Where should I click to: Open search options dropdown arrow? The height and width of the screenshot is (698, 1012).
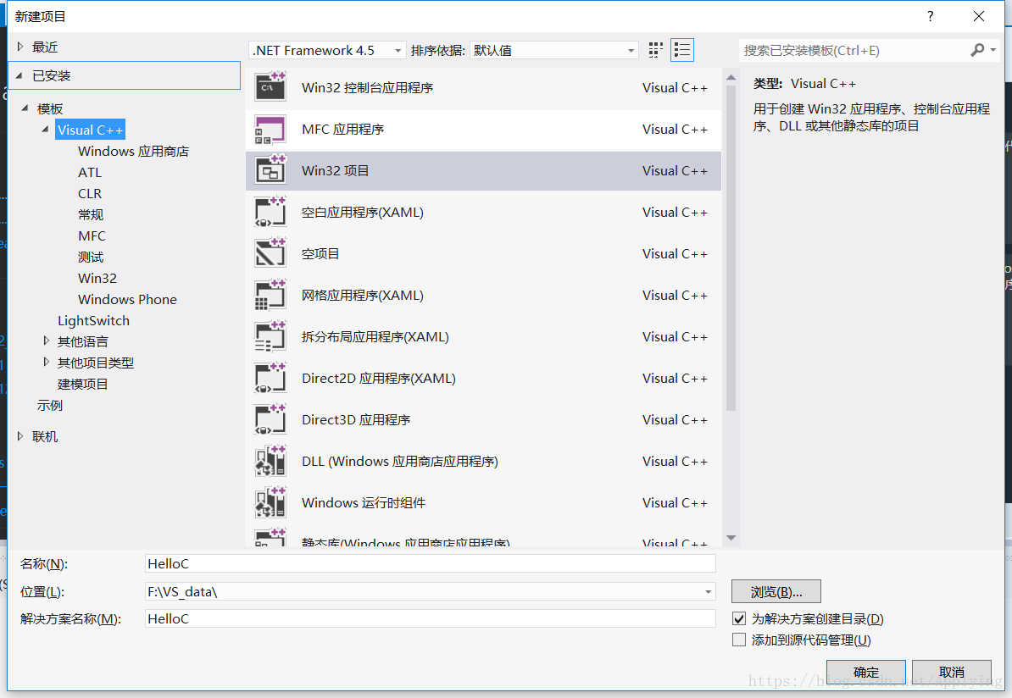click(x=993, y=50)
